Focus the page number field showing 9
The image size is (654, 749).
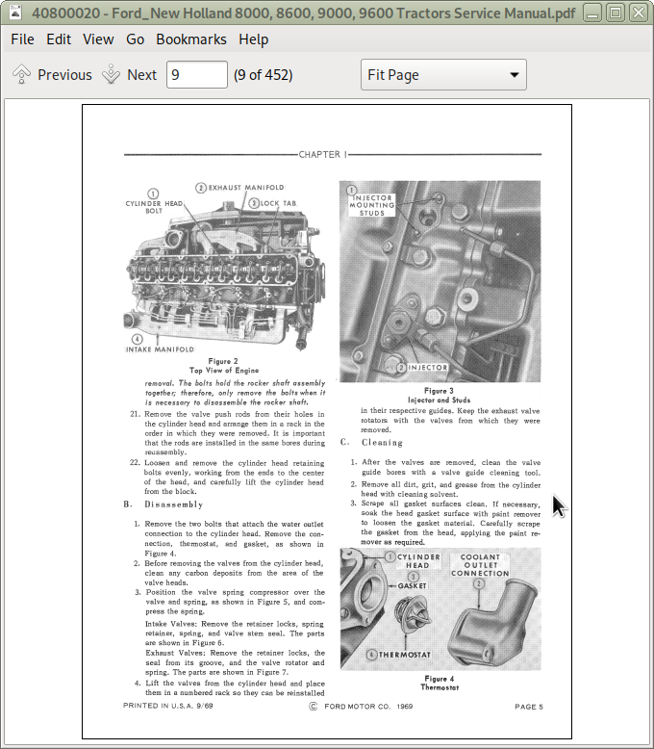pos(196,74)
